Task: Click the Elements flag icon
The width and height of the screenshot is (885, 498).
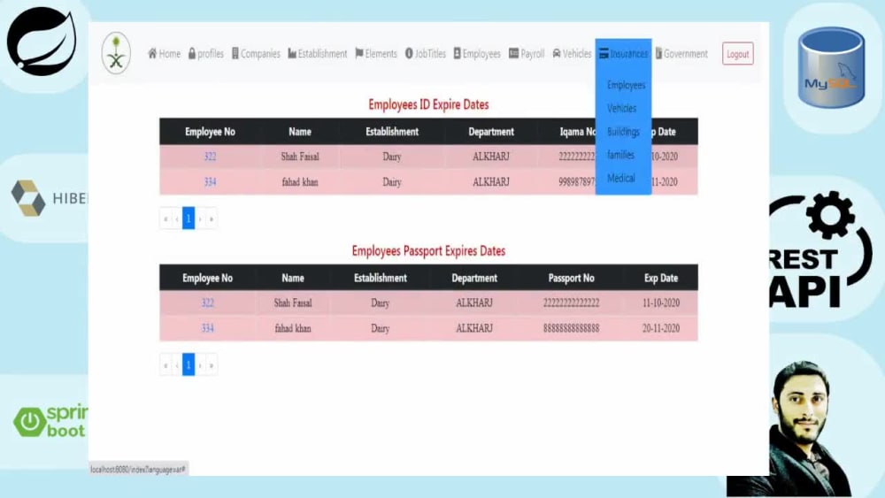Action: click(359, 54)
